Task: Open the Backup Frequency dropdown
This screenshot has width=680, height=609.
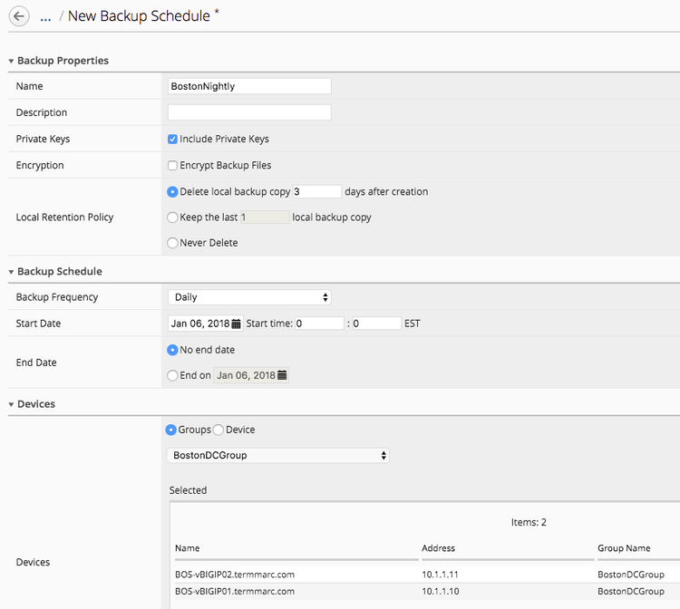Action: (249, 297)
